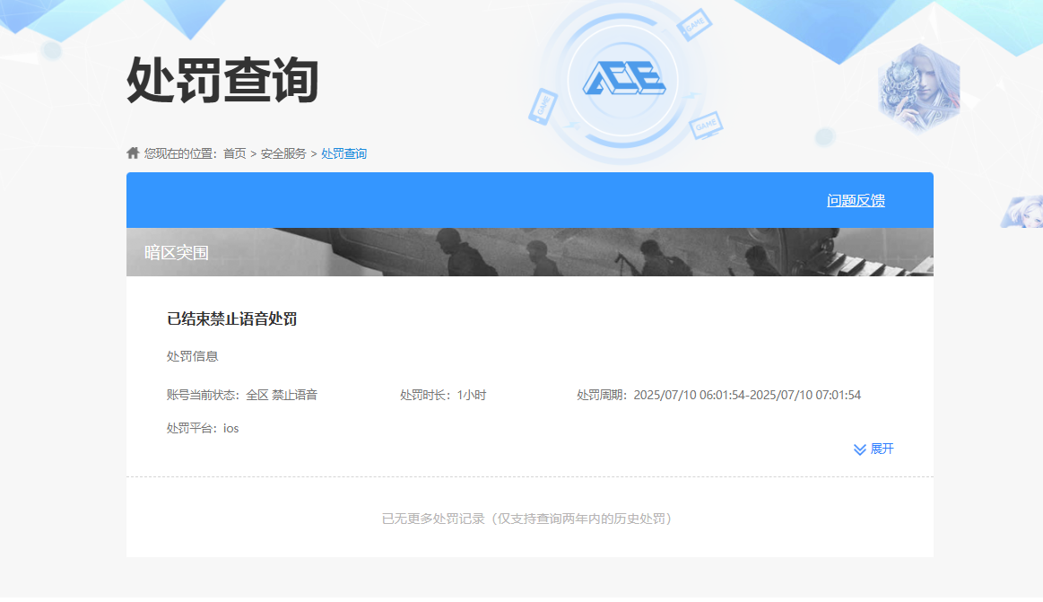Screen dimensions: 1043x602
Task: Click the double-chevron icon next to 展开
Action: point(858,449)
